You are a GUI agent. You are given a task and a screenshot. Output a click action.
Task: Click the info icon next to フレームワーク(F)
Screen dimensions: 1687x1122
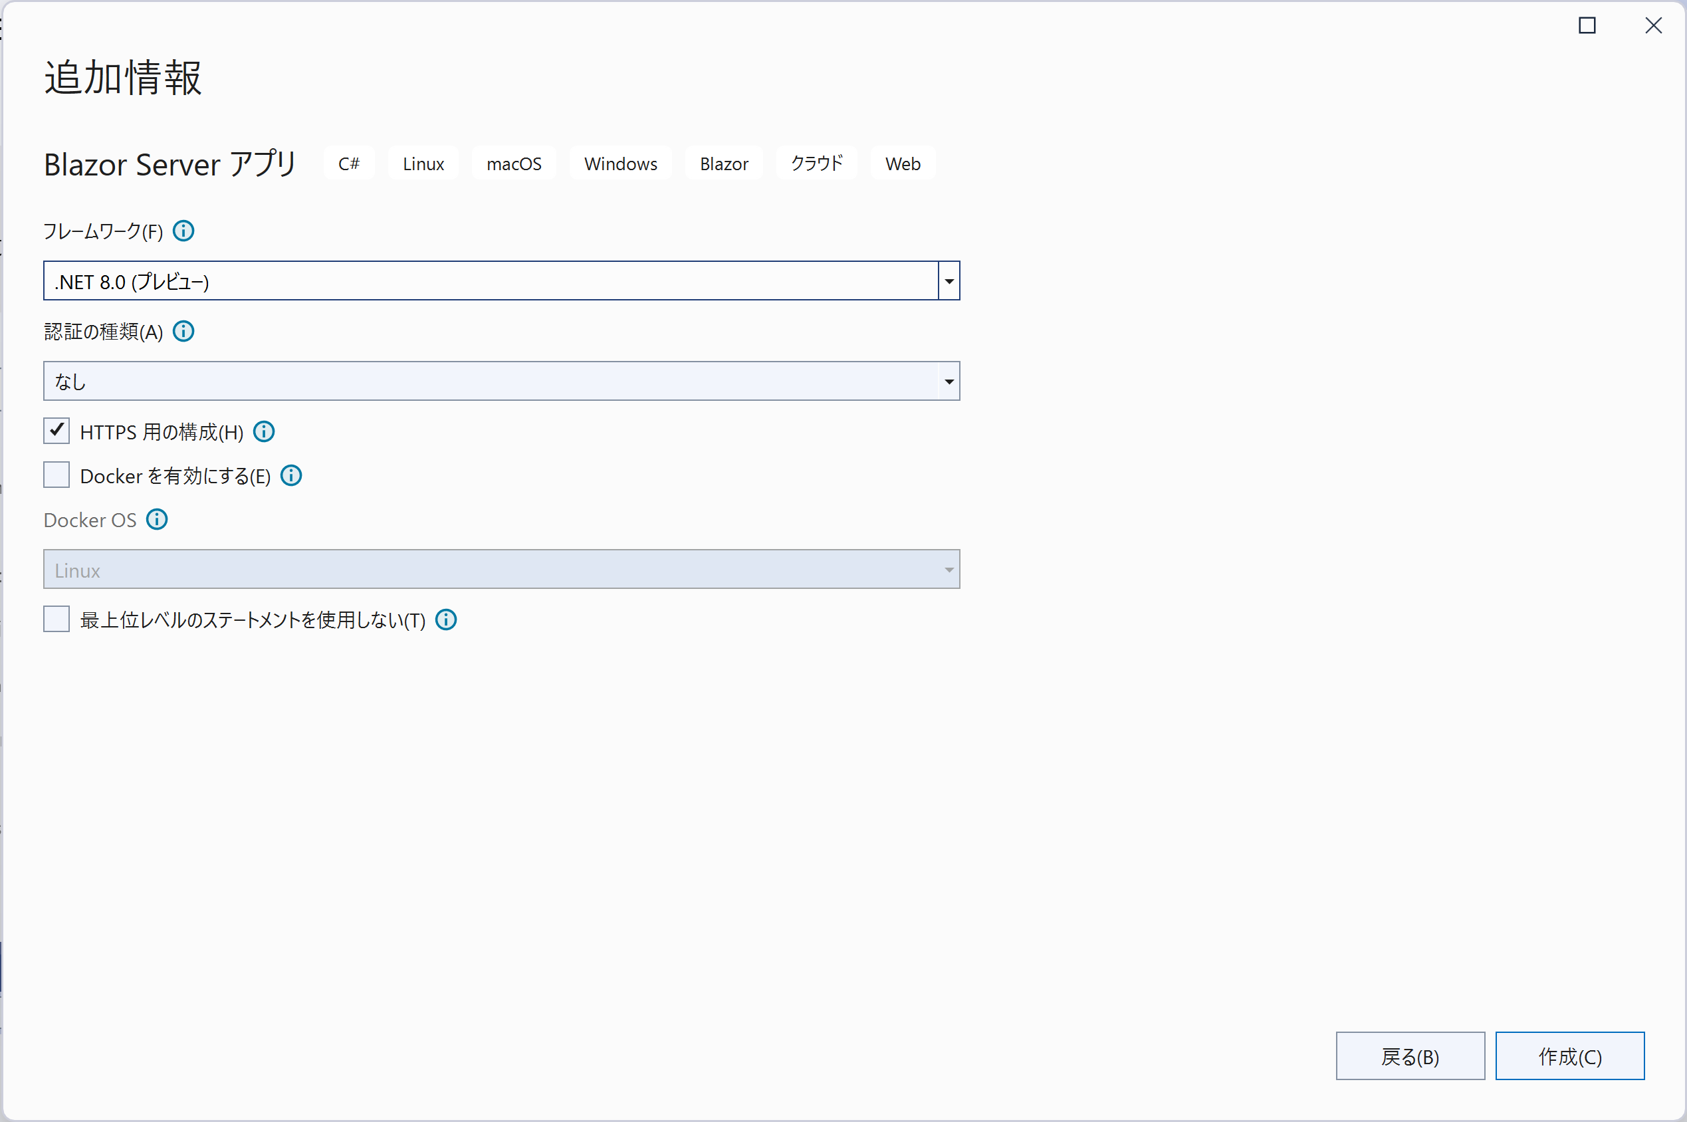pyautogui.click(x=184, y=231)
